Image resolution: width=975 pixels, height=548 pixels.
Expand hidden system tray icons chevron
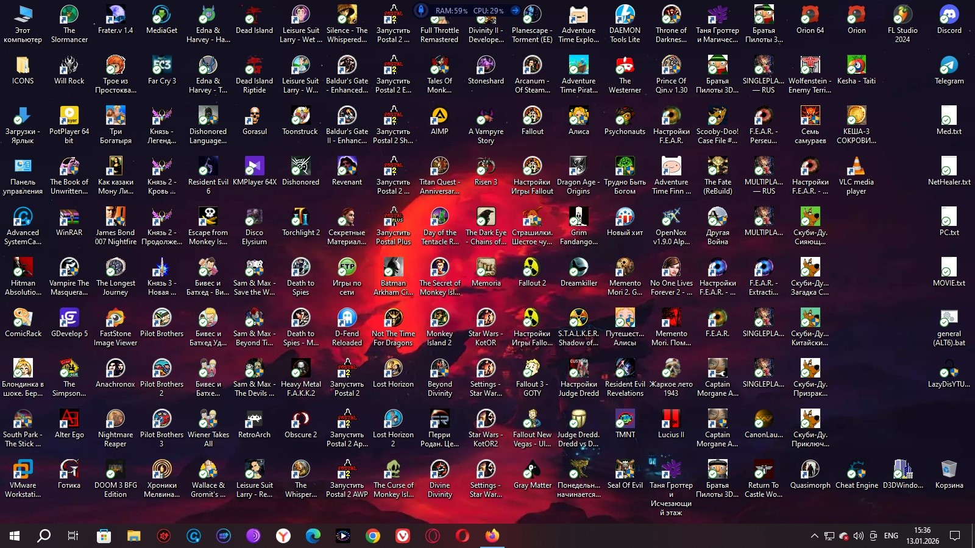click(x=814, y=536)
